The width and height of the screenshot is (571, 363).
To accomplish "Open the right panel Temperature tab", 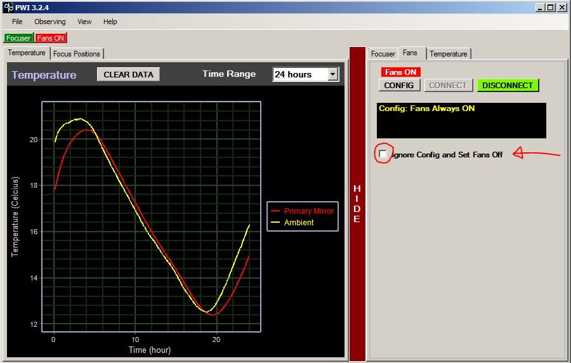I will click(449, 54).
